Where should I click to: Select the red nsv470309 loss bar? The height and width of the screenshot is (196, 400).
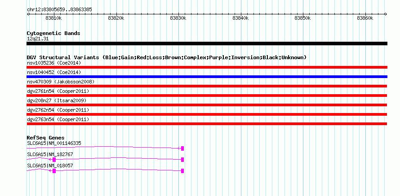(207, 86)
